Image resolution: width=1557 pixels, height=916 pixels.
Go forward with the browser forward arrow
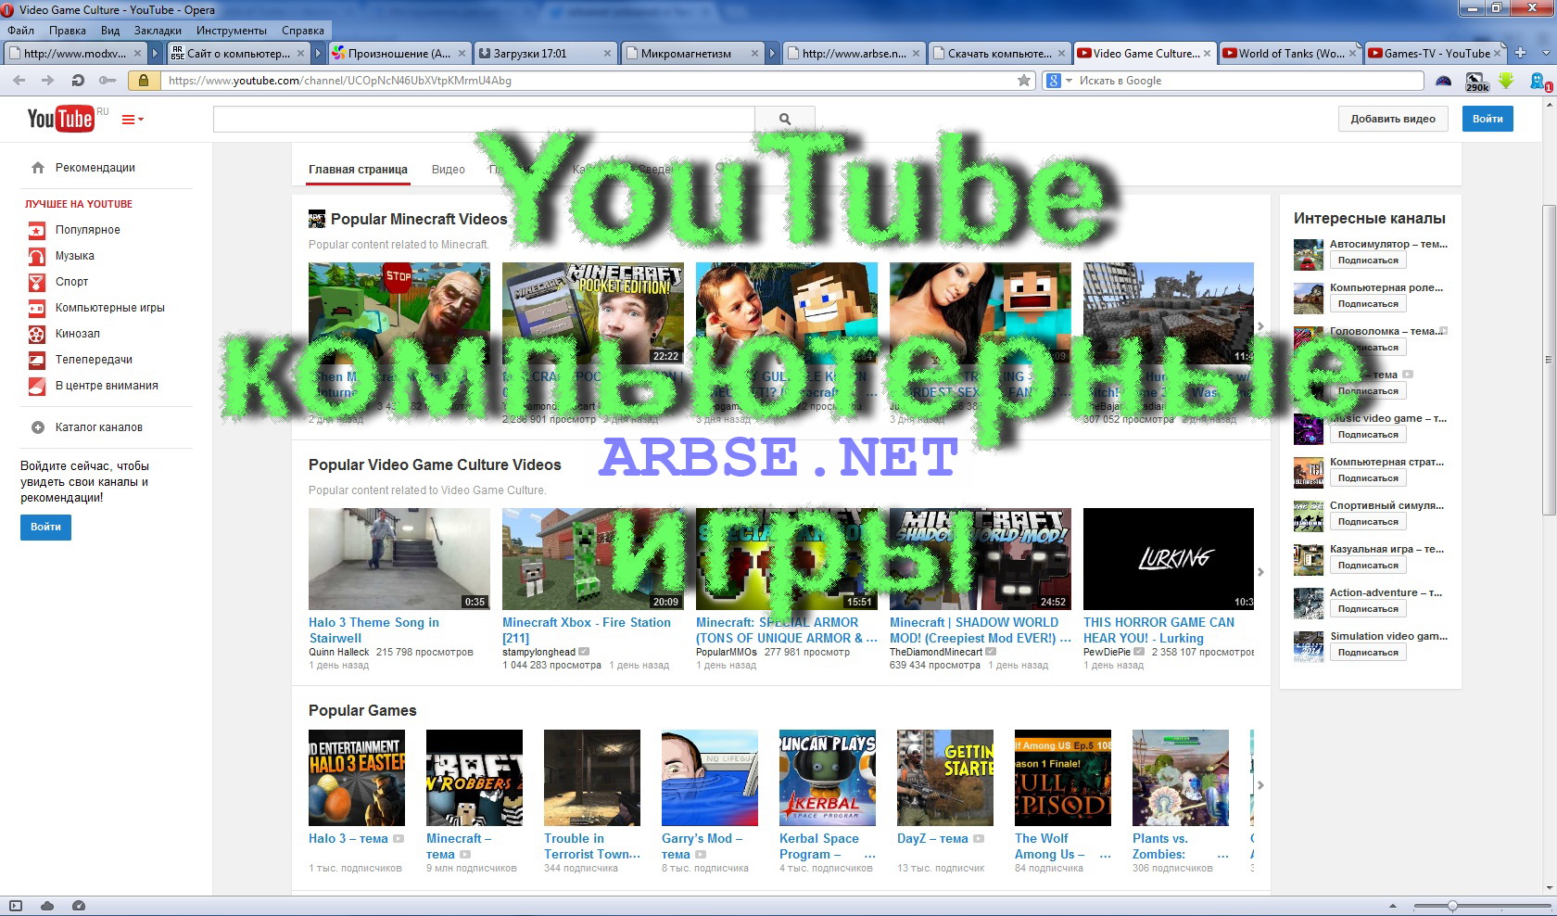pyautogui.click(x=47, y=81)
